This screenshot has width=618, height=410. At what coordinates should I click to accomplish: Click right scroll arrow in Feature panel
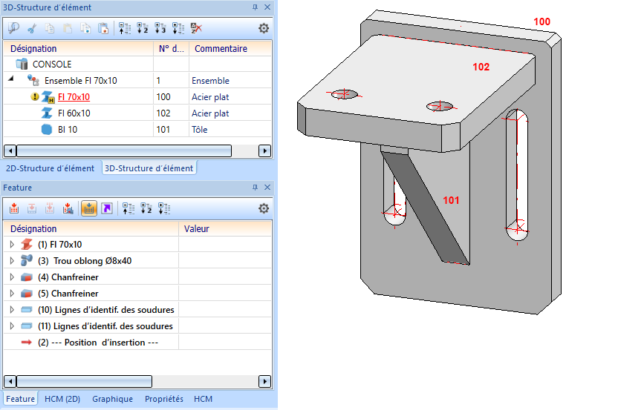pos(265,381)
